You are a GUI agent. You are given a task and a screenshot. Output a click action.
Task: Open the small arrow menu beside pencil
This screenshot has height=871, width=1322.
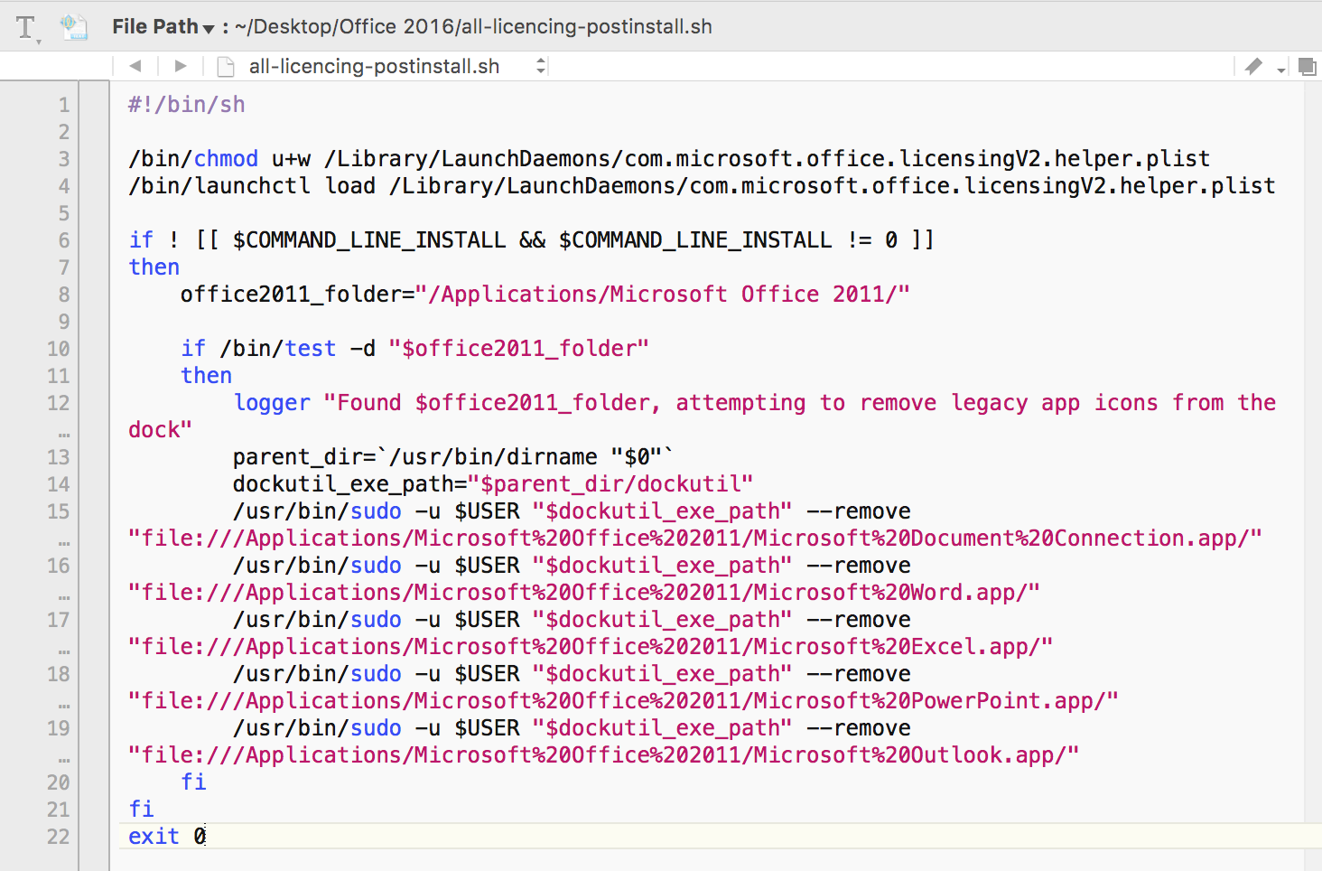1280,69
